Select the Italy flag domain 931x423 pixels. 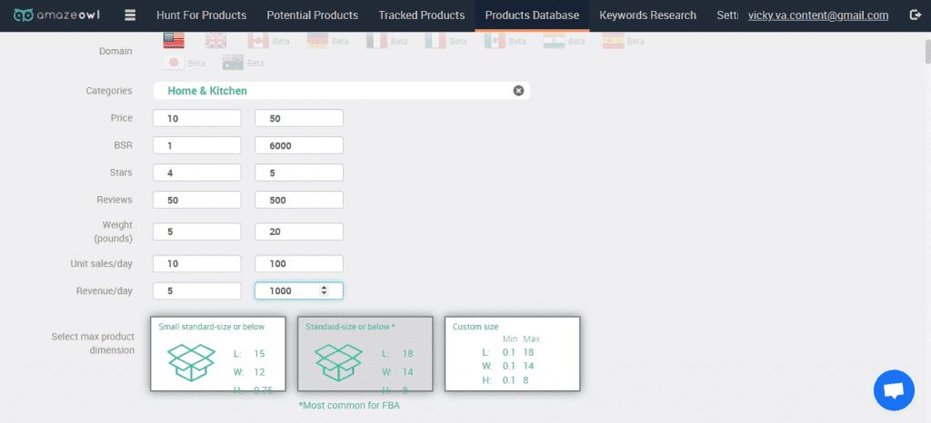435,41
